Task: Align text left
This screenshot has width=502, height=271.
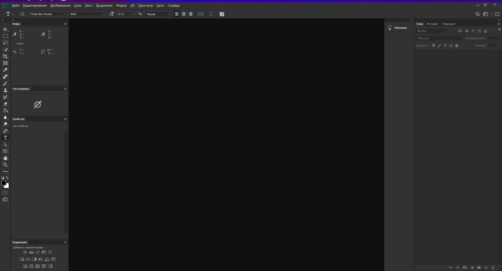Action: [x=177, y=14]
